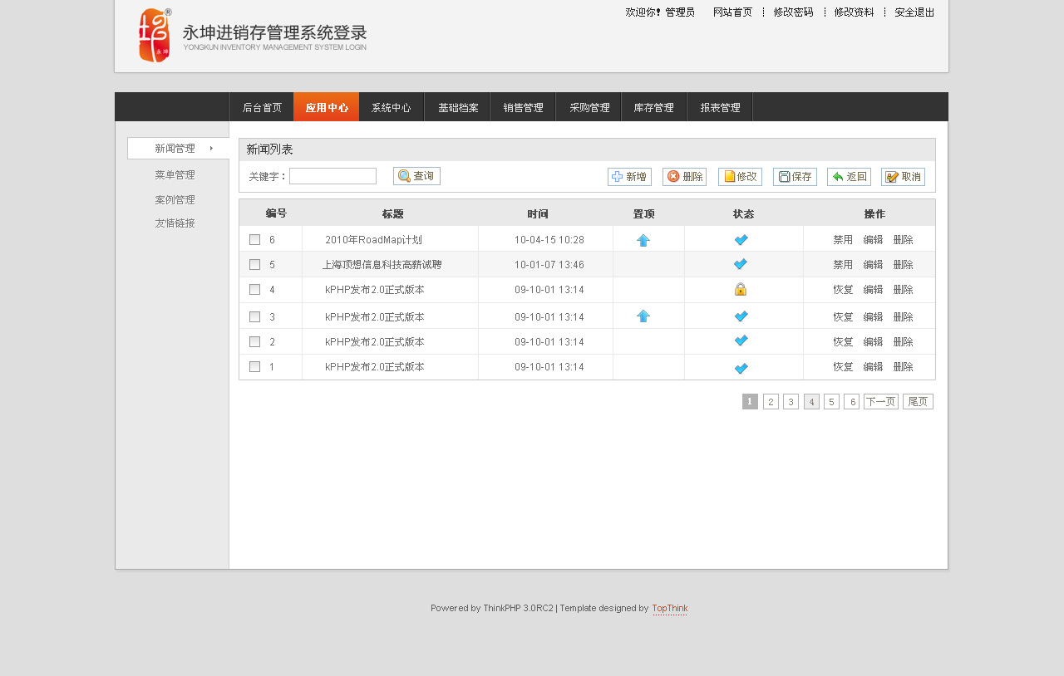
Task: Open the 后台首页 tab
Action: [x=262, y=107]
